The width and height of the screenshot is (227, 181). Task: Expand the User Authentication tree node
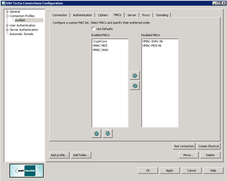(7, 25)
